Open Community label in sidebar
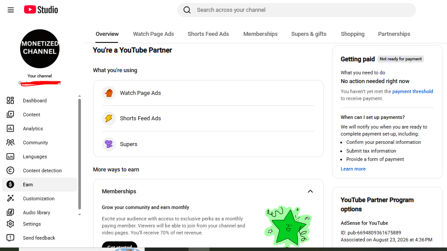This screenshot has width=447, height=251. 35,143
